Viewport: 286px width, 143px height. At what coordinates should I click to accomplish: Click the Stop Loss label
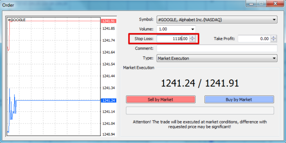144,39
